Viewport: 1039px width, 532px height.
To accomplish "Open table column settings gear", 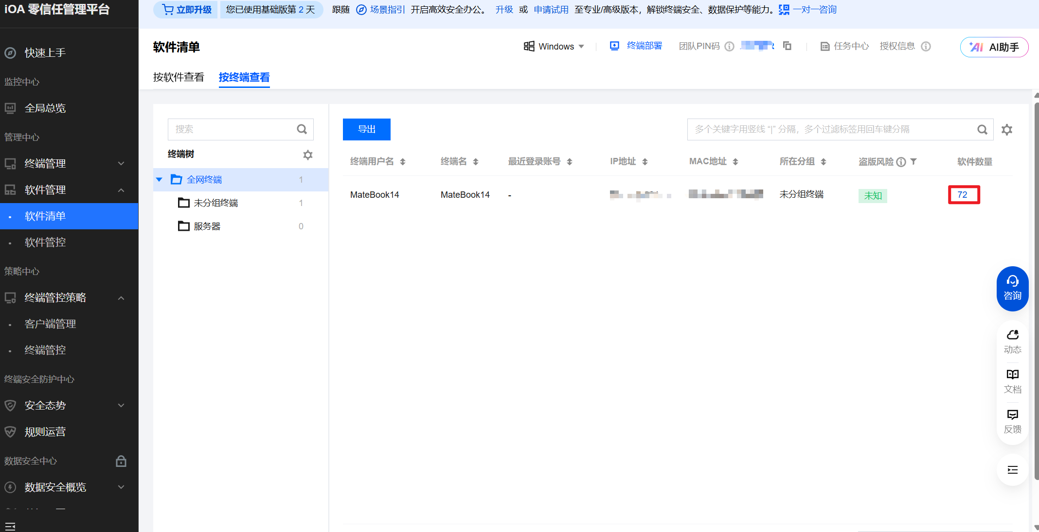I will 1007,130.
